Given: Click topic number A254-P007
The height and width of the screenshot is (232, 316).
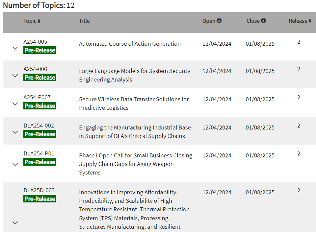Looking at the screenshot, I should tap(37, 97).
